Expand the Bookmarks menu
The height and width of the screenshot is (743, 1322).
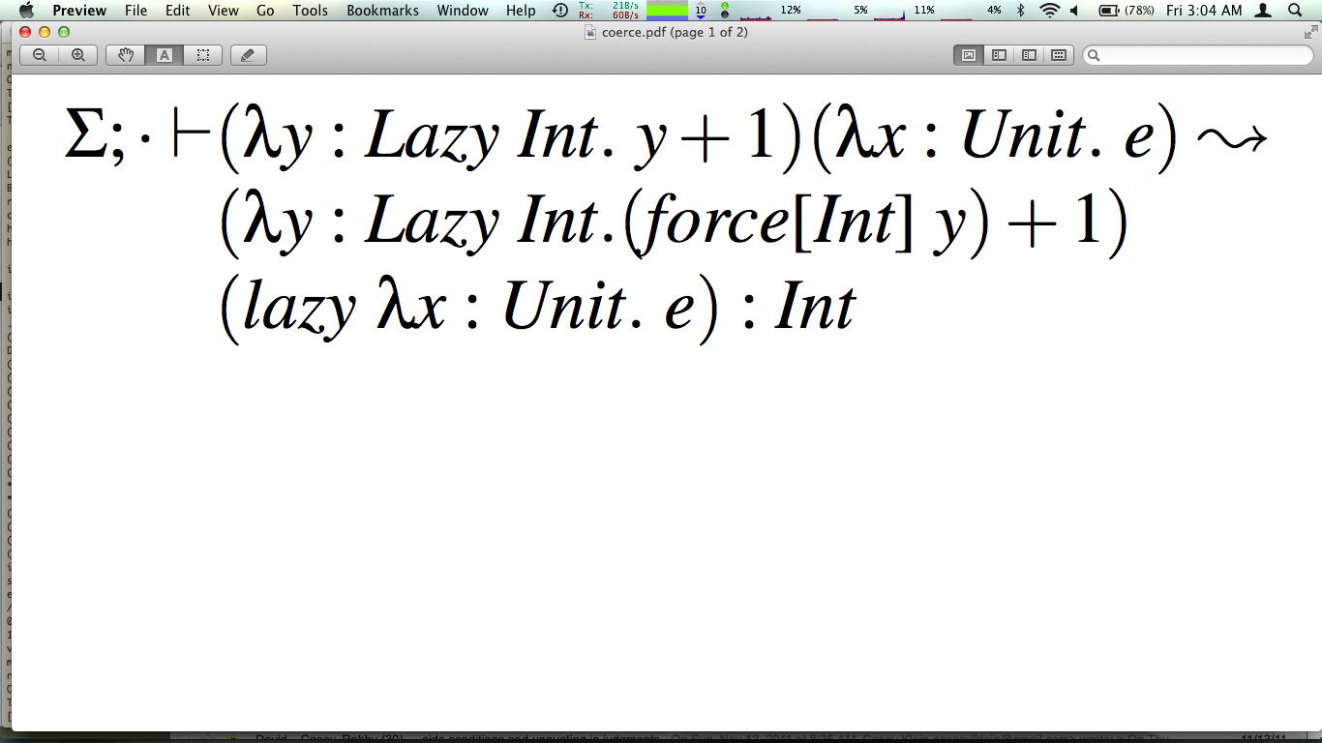[382, 11]
